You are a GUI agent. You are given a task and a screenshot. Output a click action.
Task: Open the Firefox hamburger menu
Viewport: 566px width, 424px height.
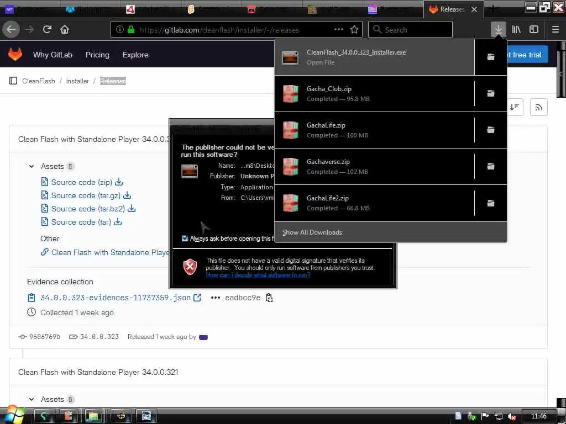pyautogui.click(x=555, y=29)
